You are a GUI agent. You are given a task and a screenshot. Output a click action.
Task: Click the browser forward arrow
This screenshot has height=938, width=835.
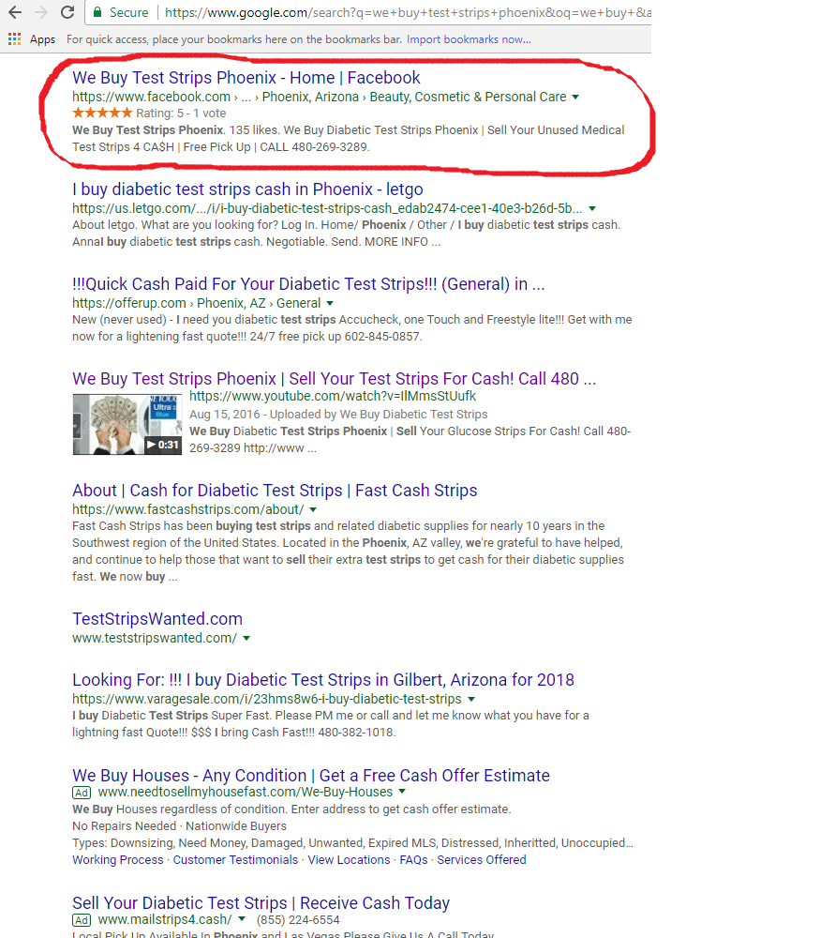coord(40,12)
